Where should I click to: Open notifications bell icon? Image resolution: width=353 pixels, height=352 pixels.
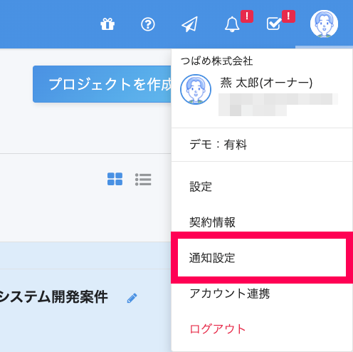[x=232, y=24]
